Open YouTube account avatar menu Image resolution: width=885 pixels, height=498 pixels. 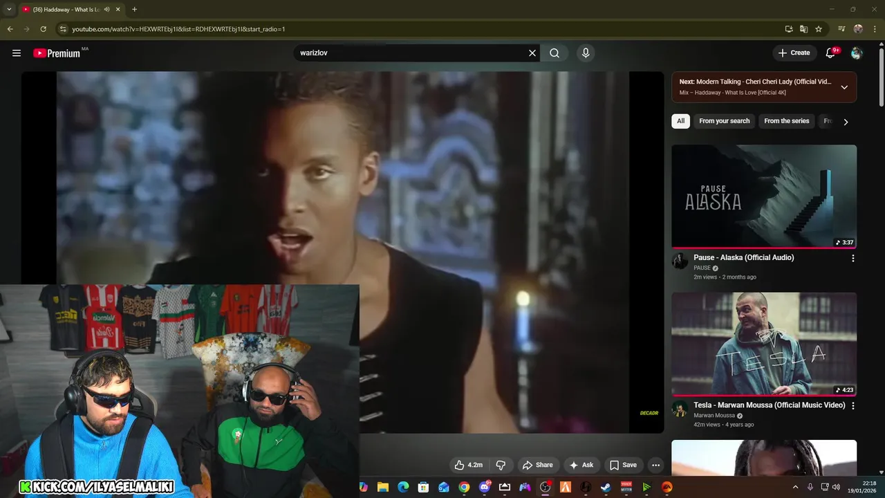coord(857,53)
